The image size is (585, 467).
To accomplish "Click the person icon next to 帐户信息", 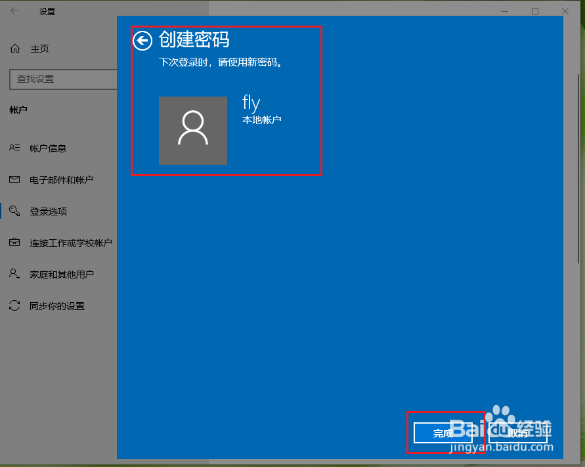I will (15, 148).
